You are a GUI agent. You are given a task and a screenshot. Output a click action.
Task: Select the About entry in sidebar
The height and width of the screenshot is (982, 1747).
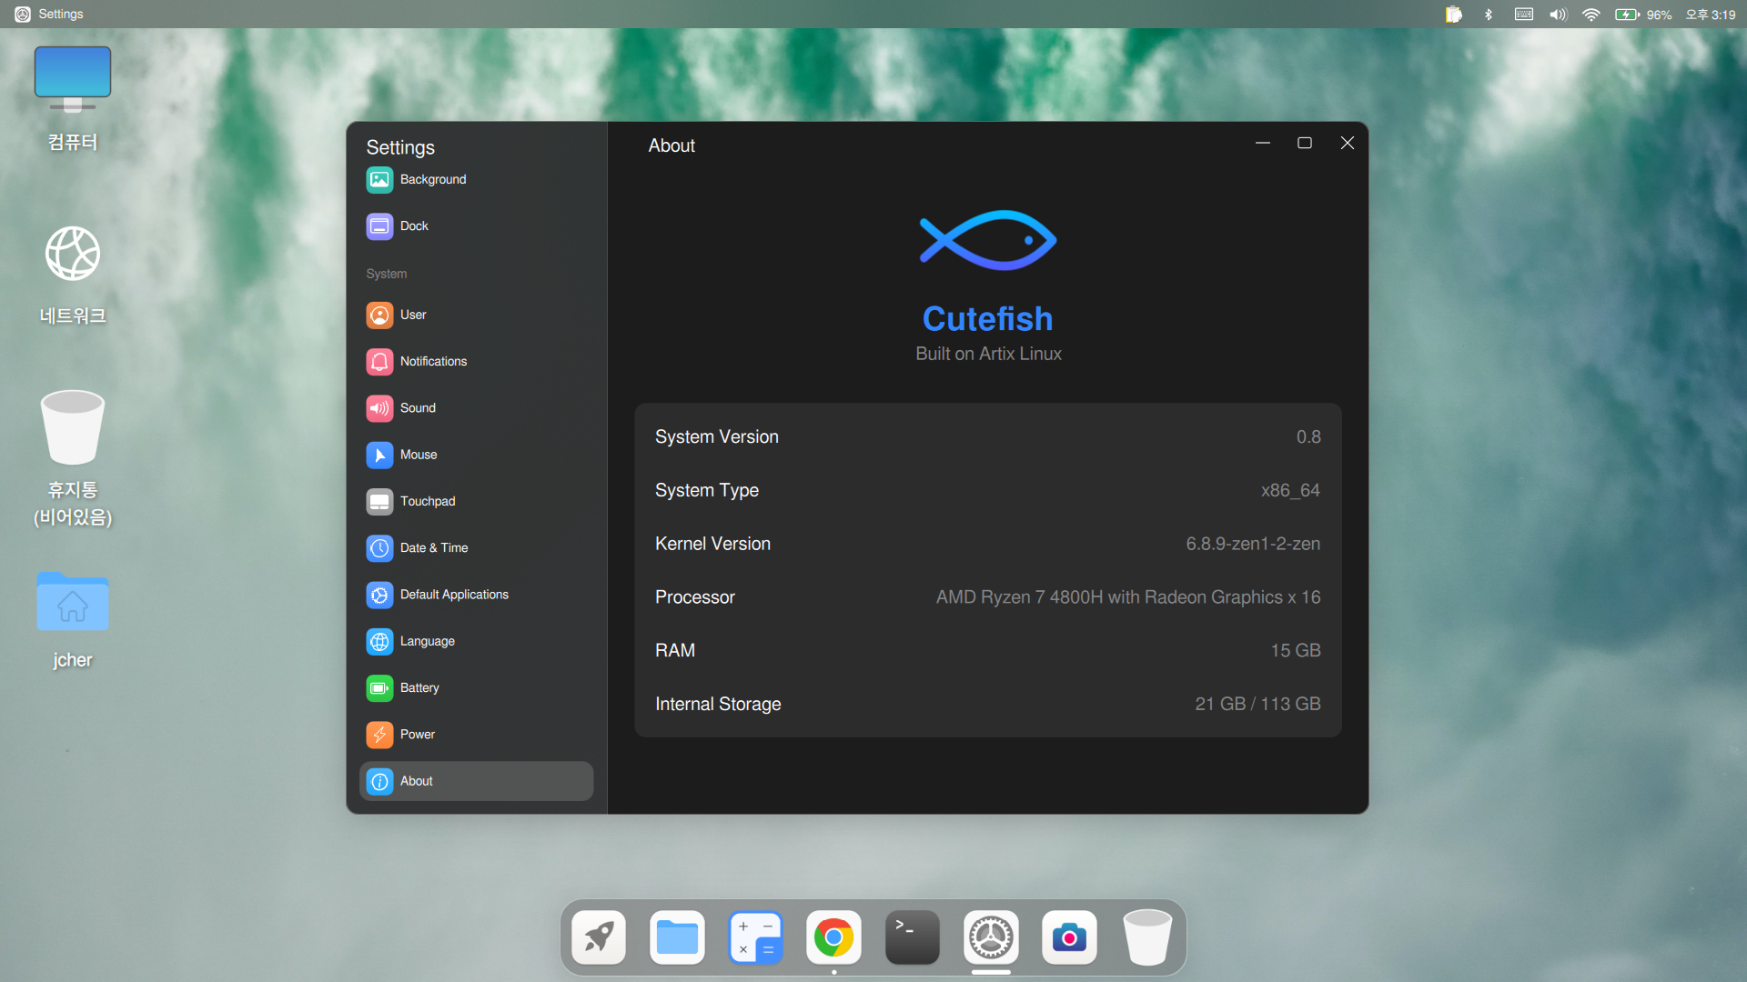[476, 781]
